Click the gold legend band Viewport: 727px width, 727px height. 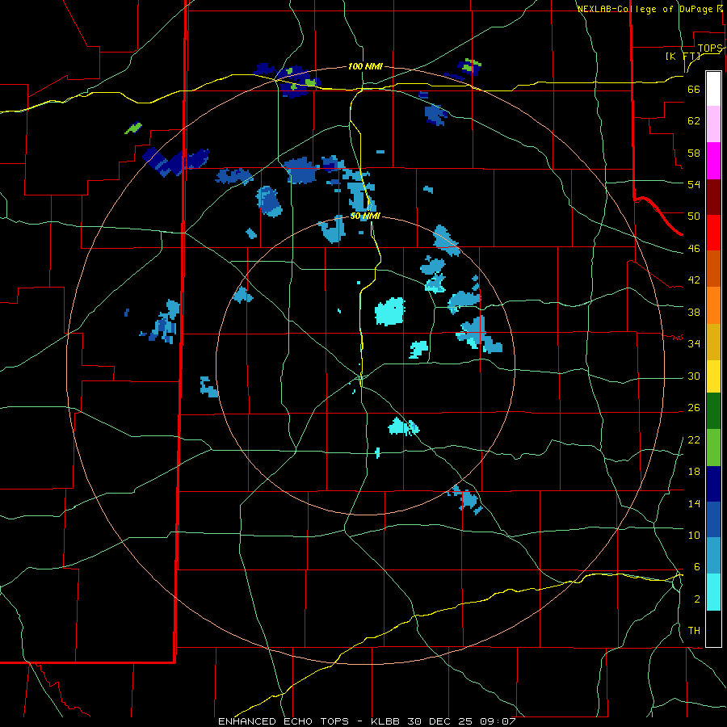tap(713, 342)
